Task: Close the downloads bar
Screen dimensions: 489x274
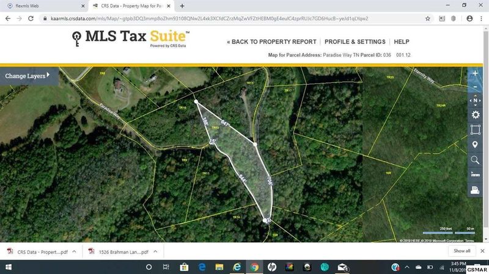Action: (482, 251)
